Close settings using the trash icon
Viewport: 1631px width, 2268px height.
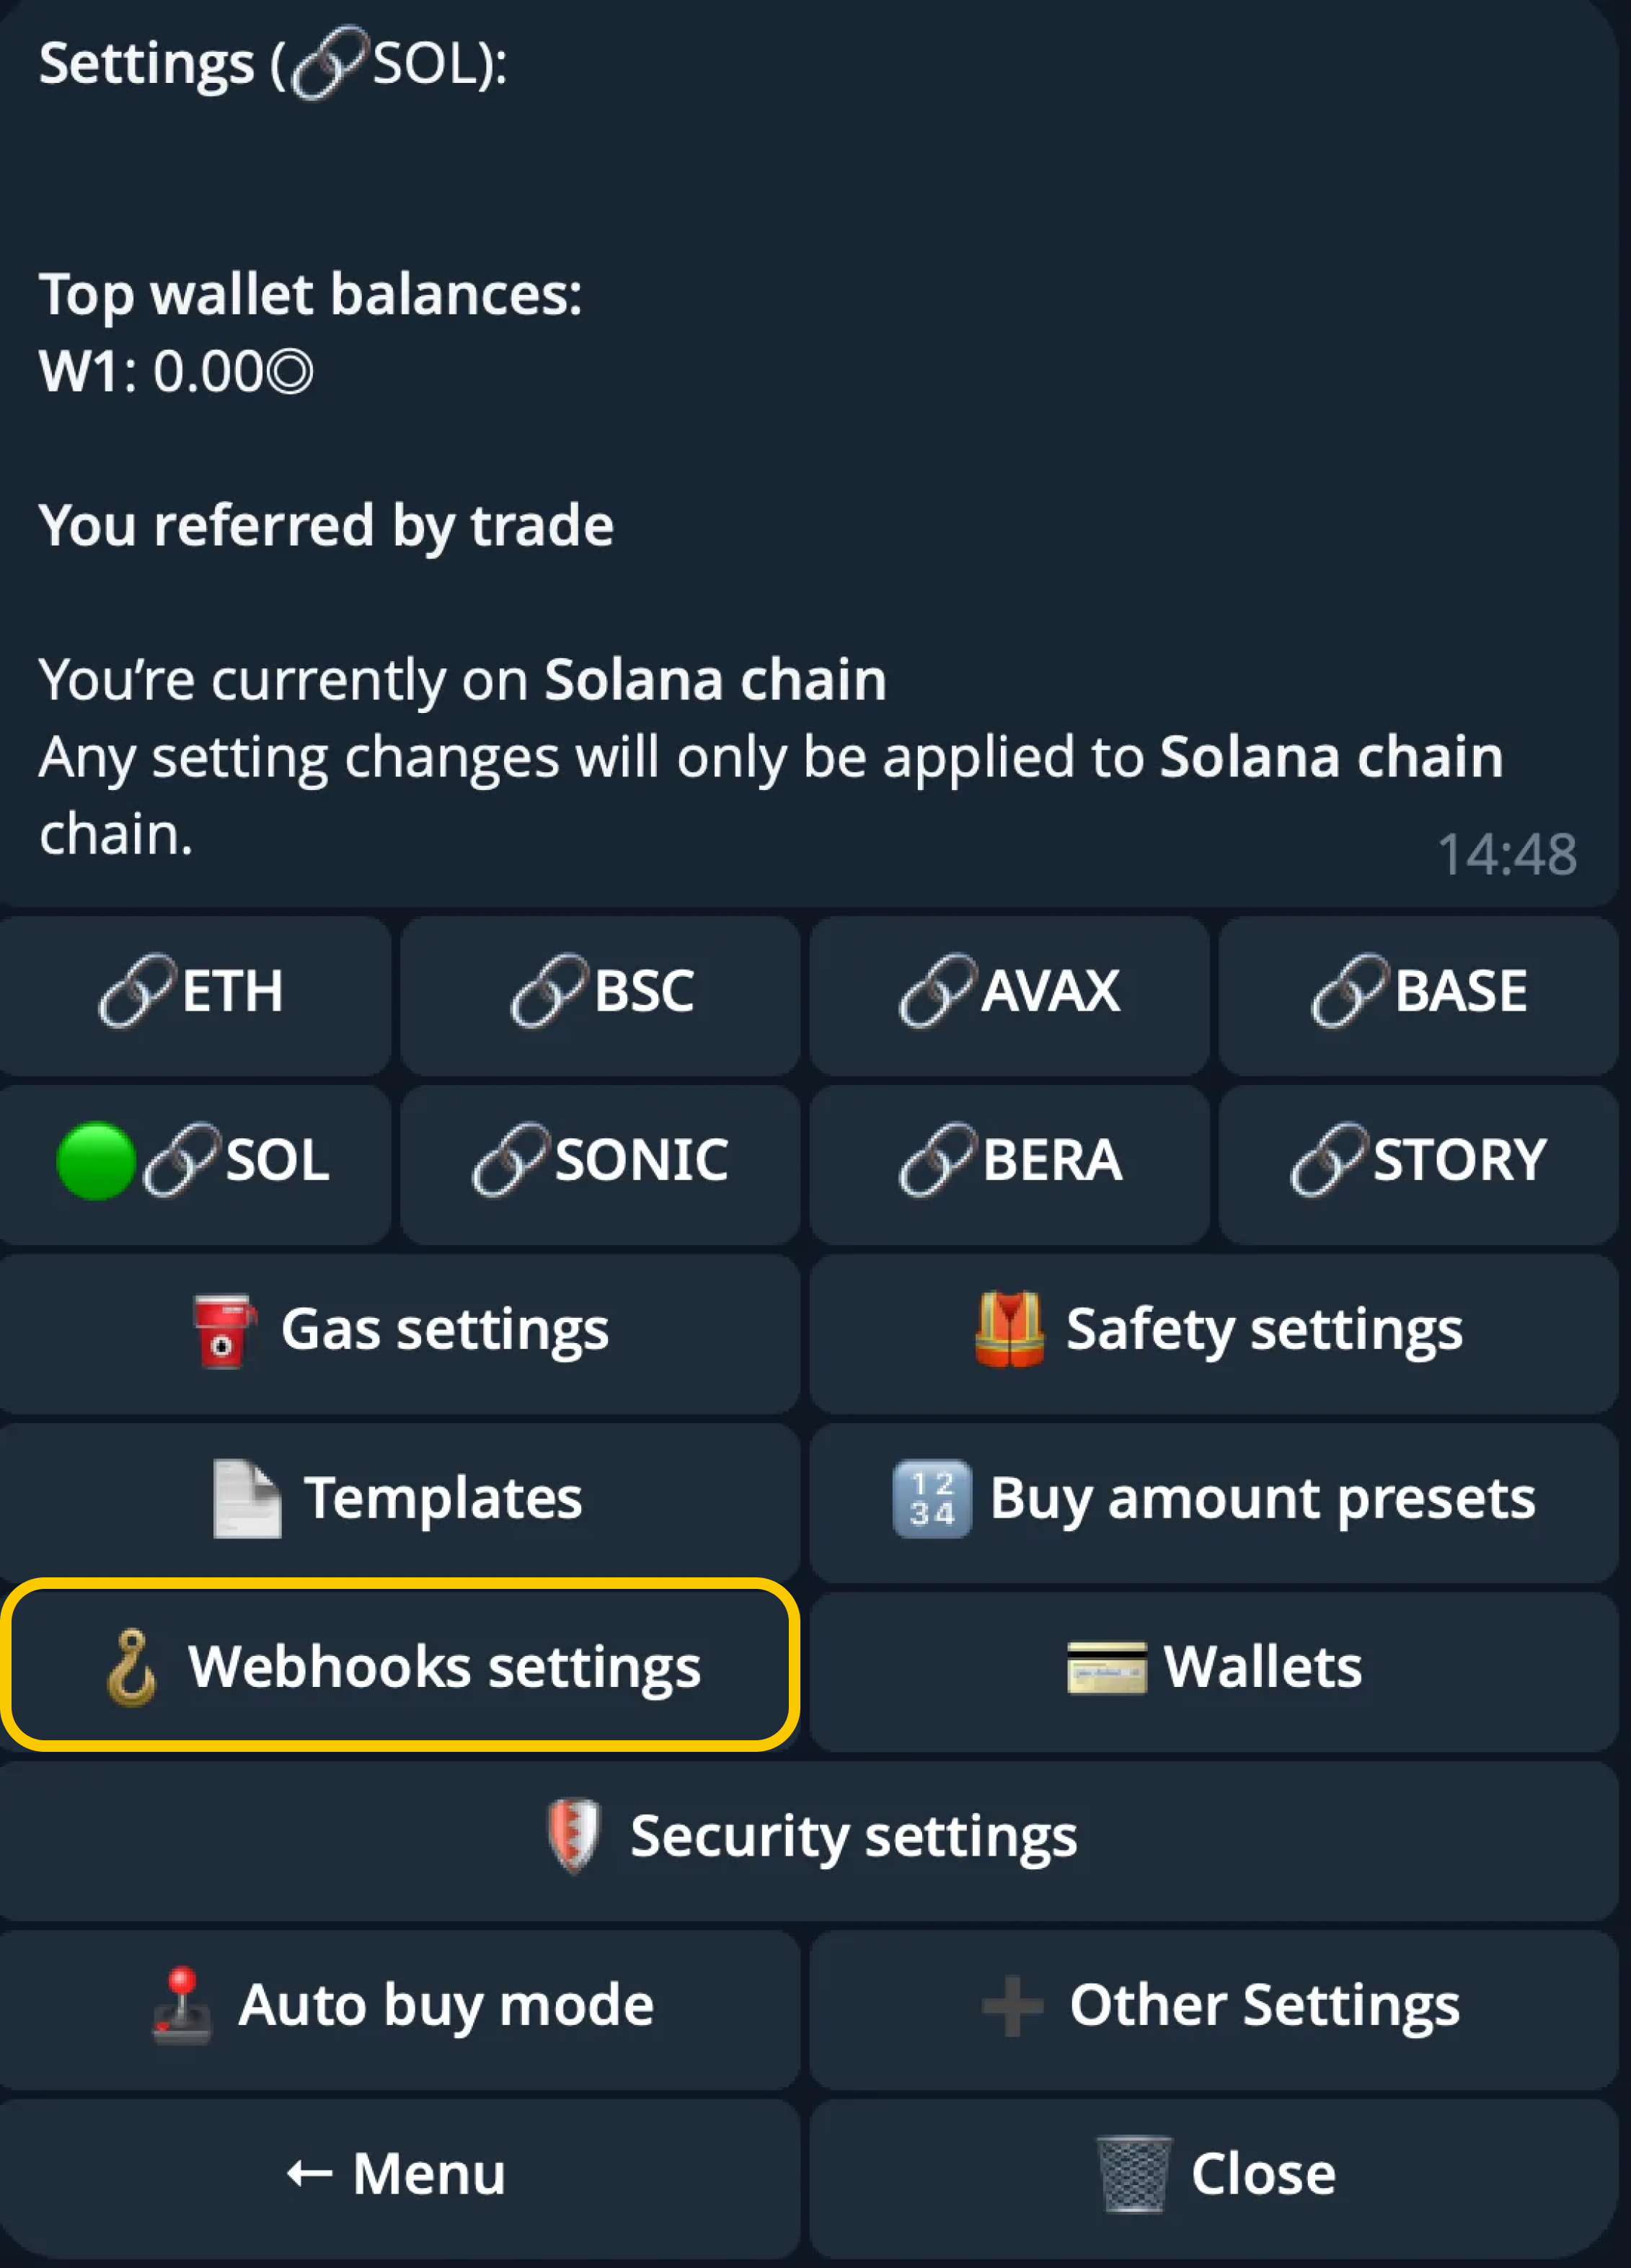tap(1133, 2174)
